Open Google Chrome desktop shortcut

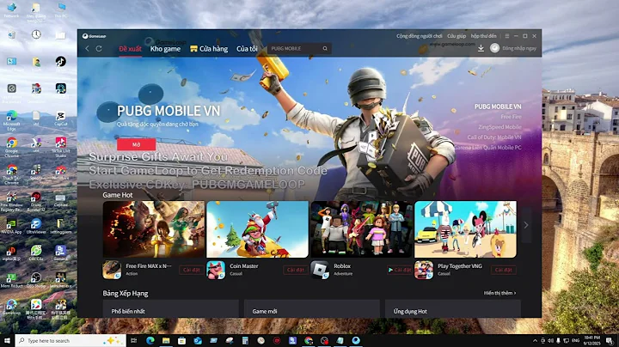pos(11,148)
